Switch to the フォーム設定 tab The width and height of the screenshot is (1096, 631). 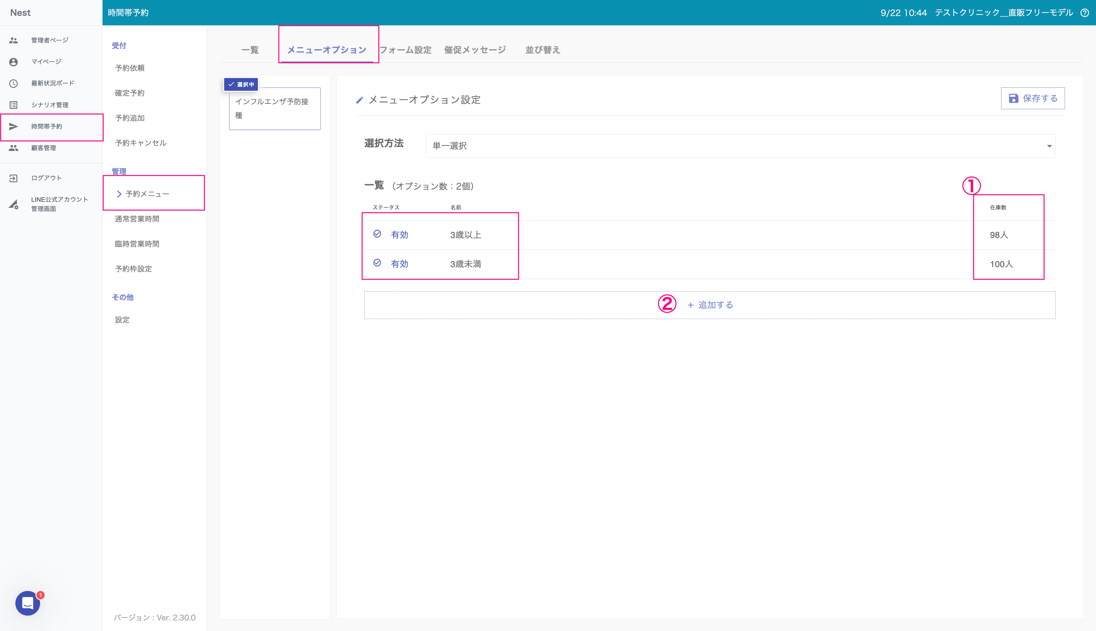pos(405,50)
